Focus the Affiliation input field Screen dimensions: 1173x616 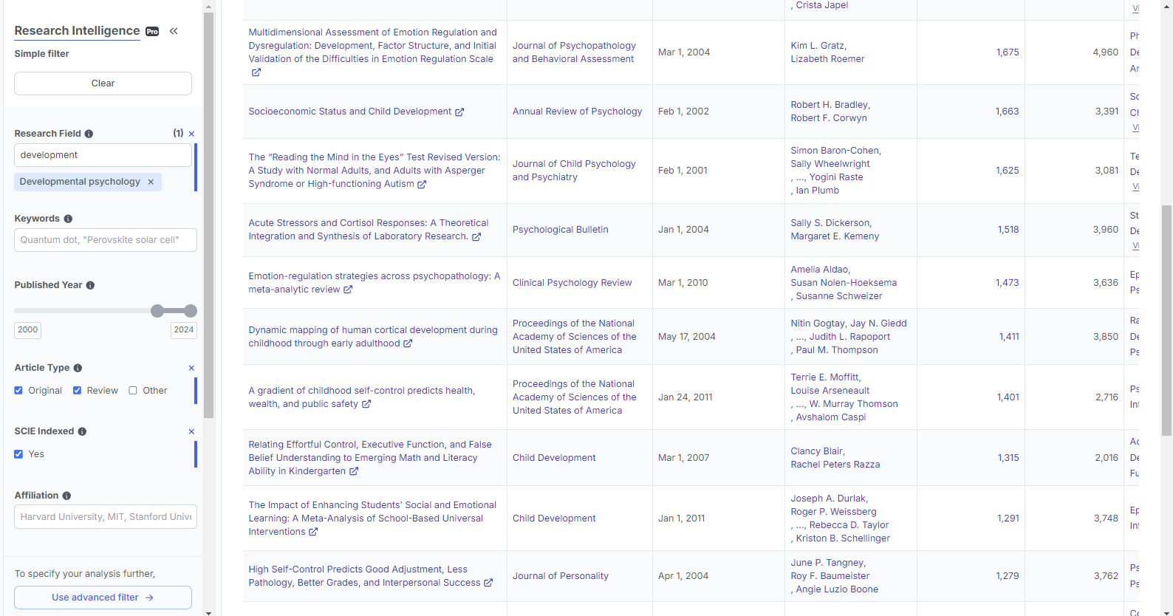tap(106, 517)
